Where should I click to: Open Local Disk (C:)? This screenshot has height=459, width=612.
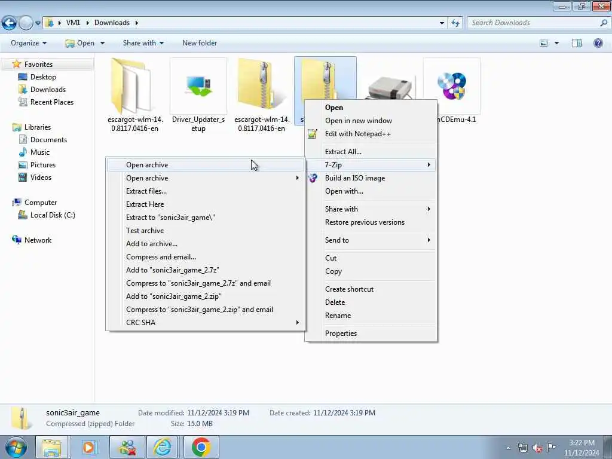click(x=53, y=215)
